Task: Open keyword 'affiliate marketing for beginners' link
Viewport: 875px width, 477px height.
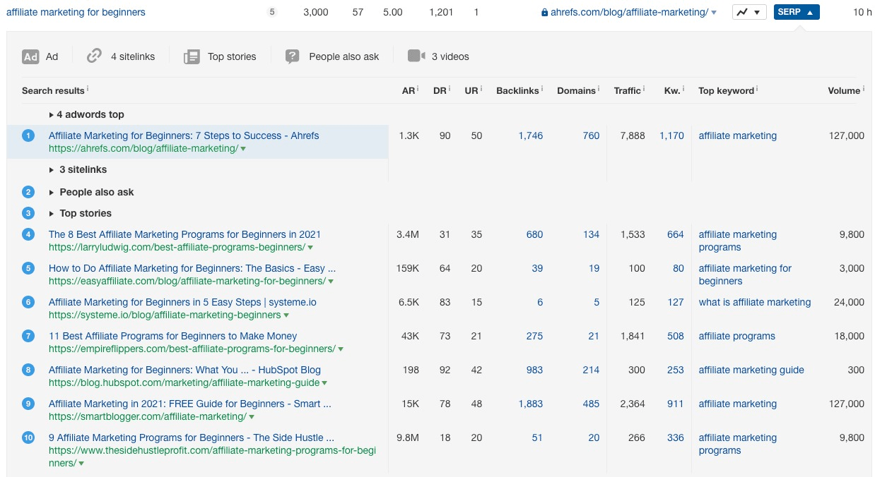Action: click(76, 12)
